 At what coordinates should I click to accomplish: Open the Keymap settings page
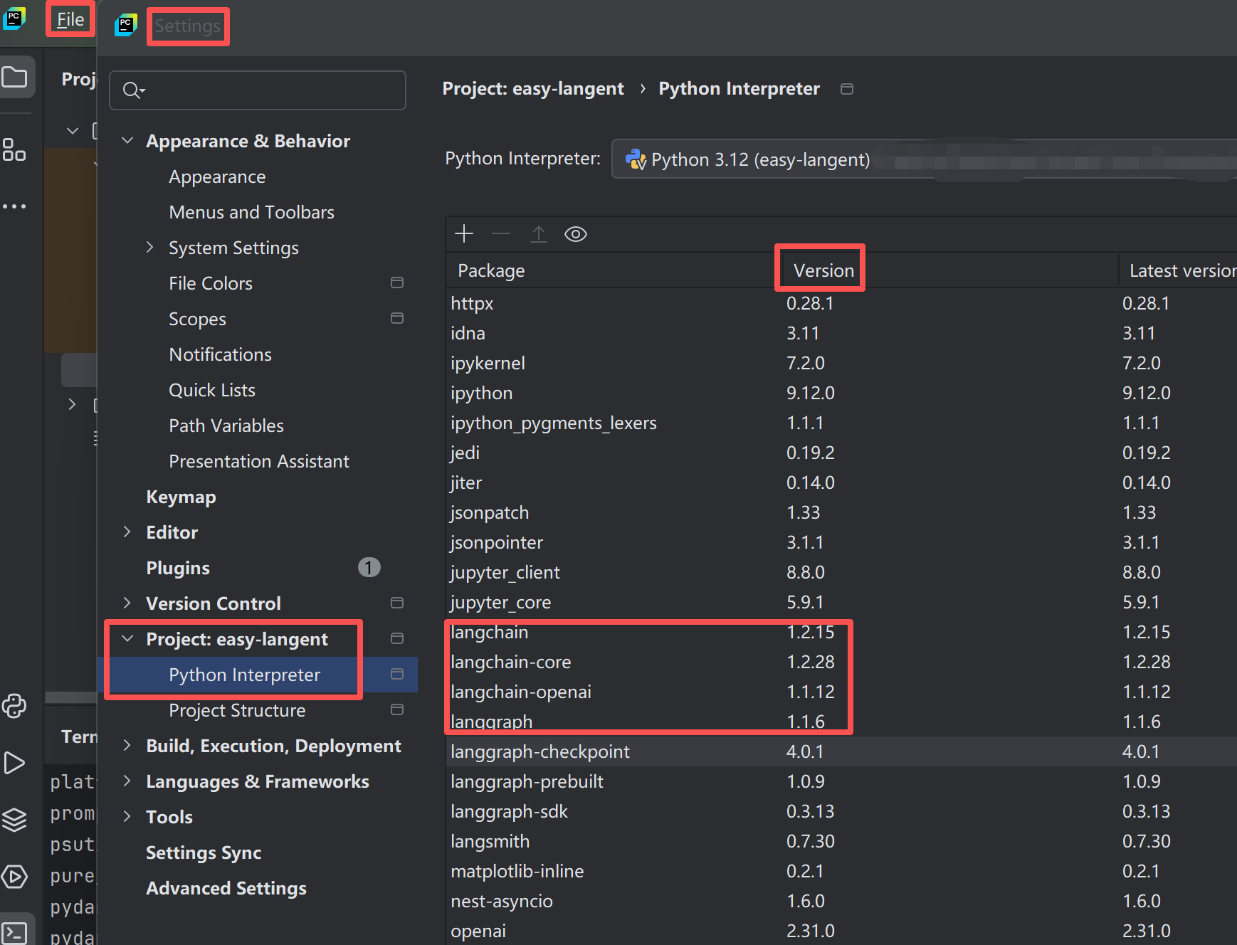(x=181, y=497)
